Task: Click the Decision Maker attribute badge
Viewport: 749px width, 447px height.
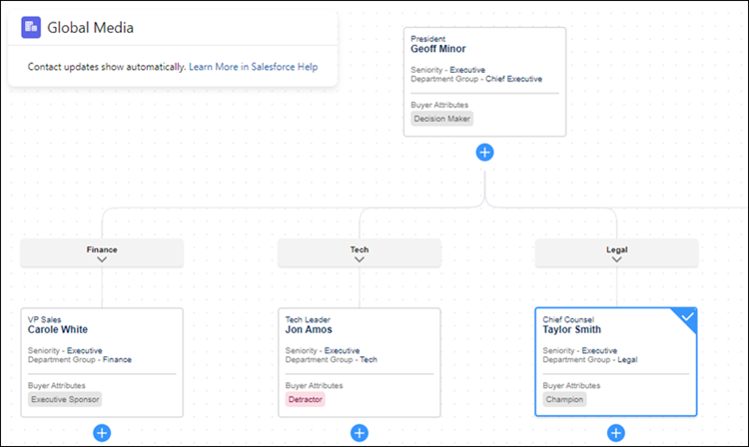Action: [x=441, y=118]
